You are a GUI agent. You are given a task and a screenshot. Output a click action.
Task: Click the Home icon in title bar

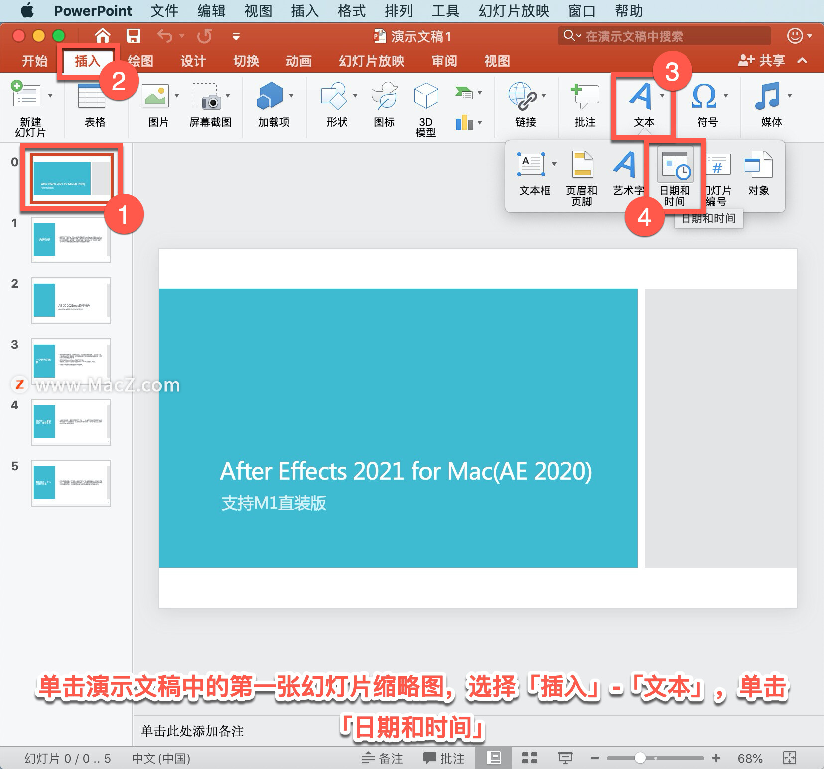[103, 36]
